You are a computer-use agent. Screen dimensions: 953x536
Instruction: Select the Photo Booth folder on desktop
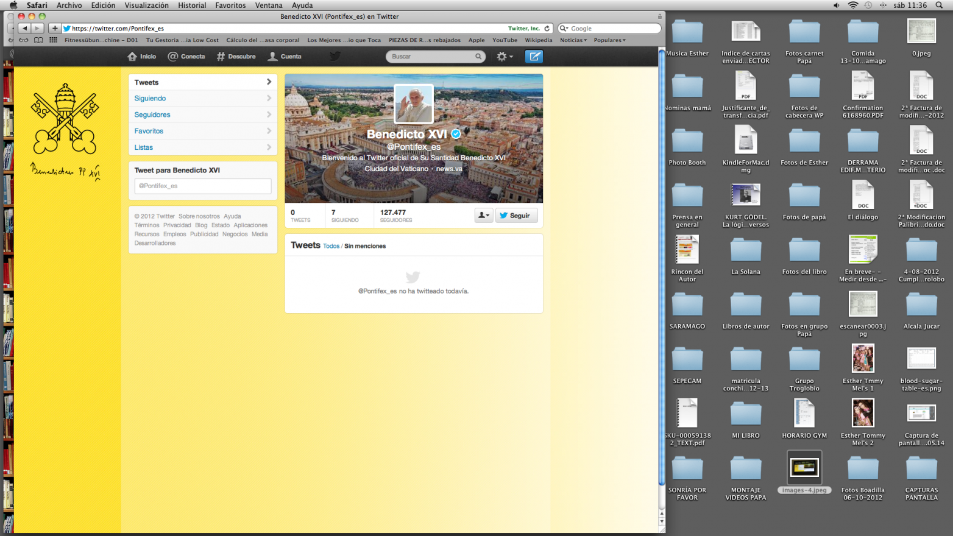(687, 147)
